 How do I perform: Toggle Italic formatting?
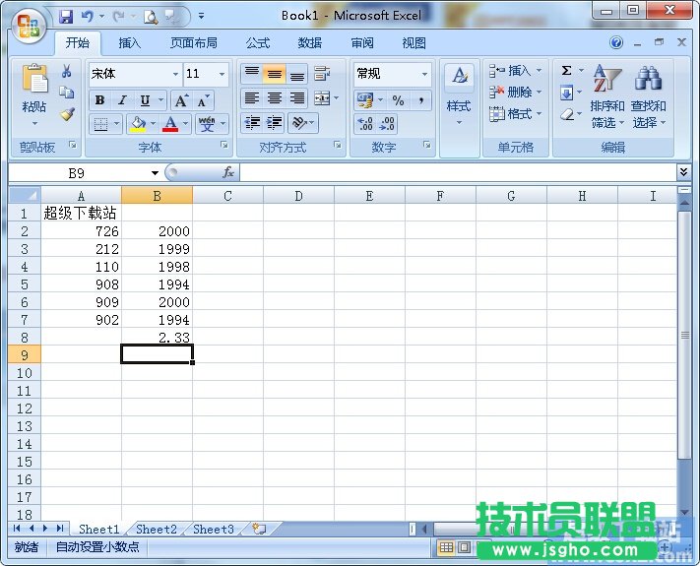point(122,100)
